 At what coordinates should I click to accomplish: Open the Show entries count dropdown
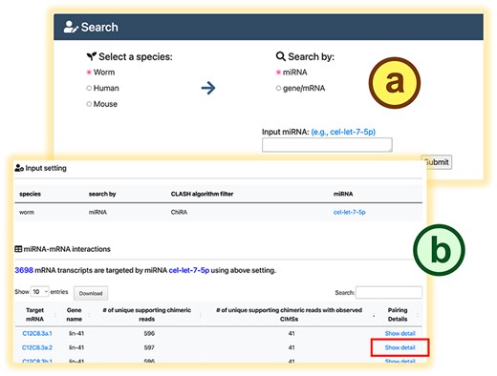point(39,292)
